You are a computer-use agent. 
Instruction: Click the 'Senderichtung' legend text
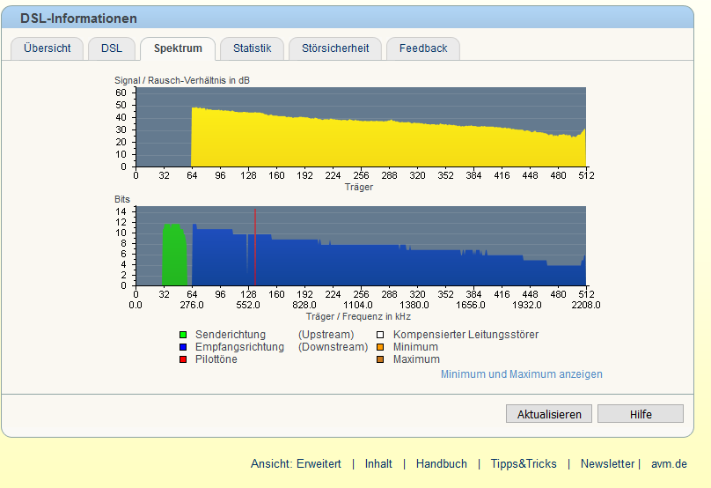tap(231, 335)
